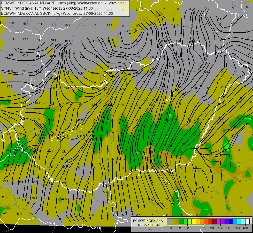The image size is (253, 233).
Task: Click the legend scale label 90
Action: (212, 228)
